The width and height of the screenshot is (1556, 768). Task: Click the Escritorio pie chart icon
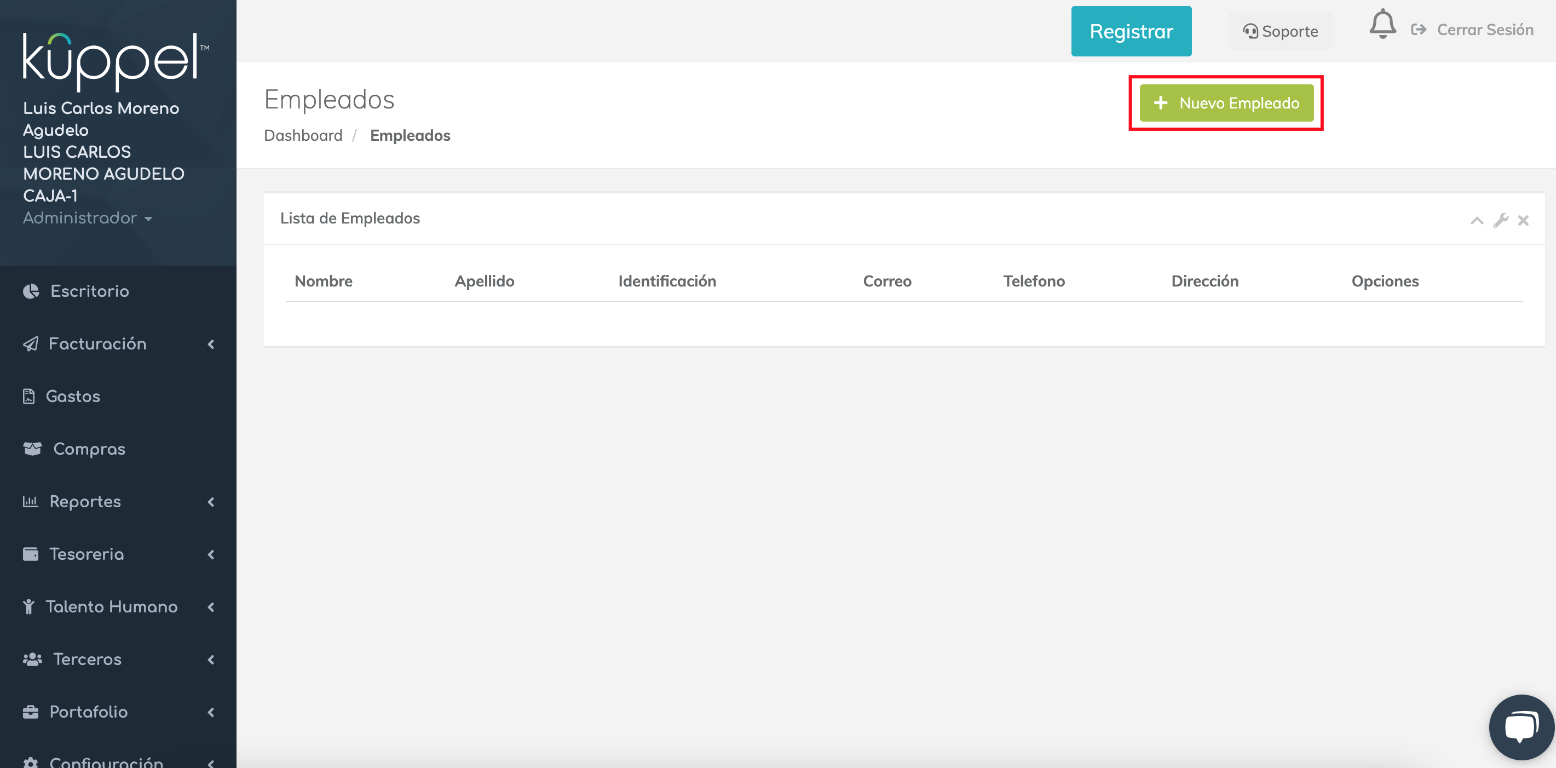pos(31,291)
